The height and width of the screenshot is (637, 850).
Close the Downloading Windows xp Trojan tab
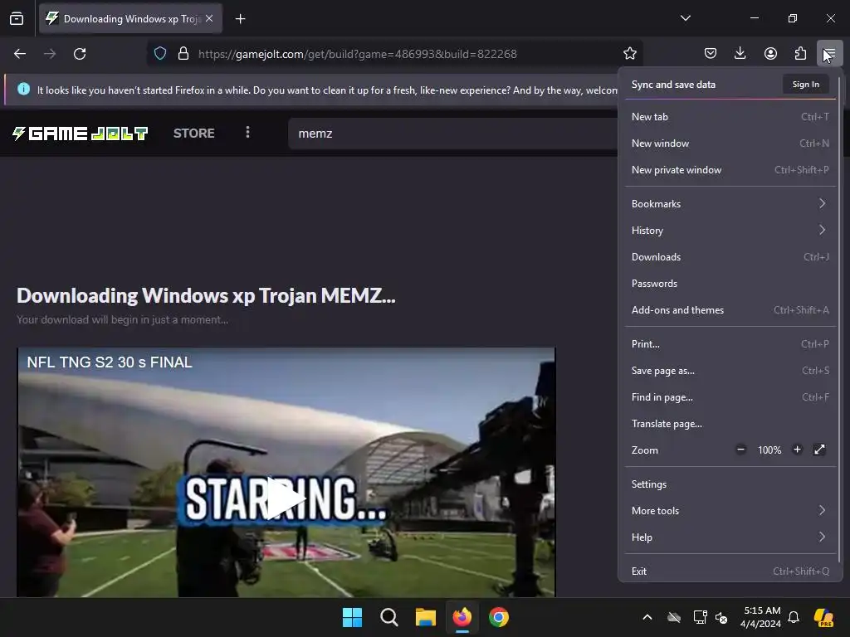click(x=209, y=18)
